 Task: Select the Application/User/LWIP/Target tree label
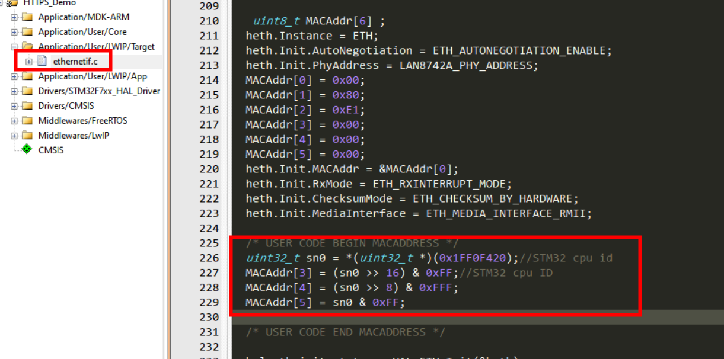[x=97, y=46]
